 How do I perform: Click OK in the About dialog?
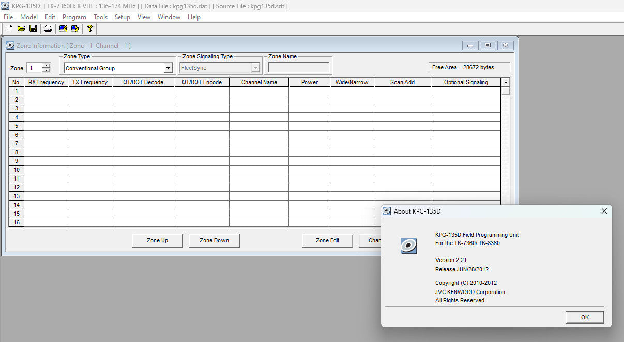(585, 317)
